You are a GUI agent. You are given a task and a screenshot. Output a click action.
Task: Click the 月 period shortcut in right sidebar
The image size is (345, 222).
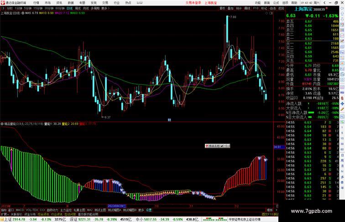[x=342, y=166]
